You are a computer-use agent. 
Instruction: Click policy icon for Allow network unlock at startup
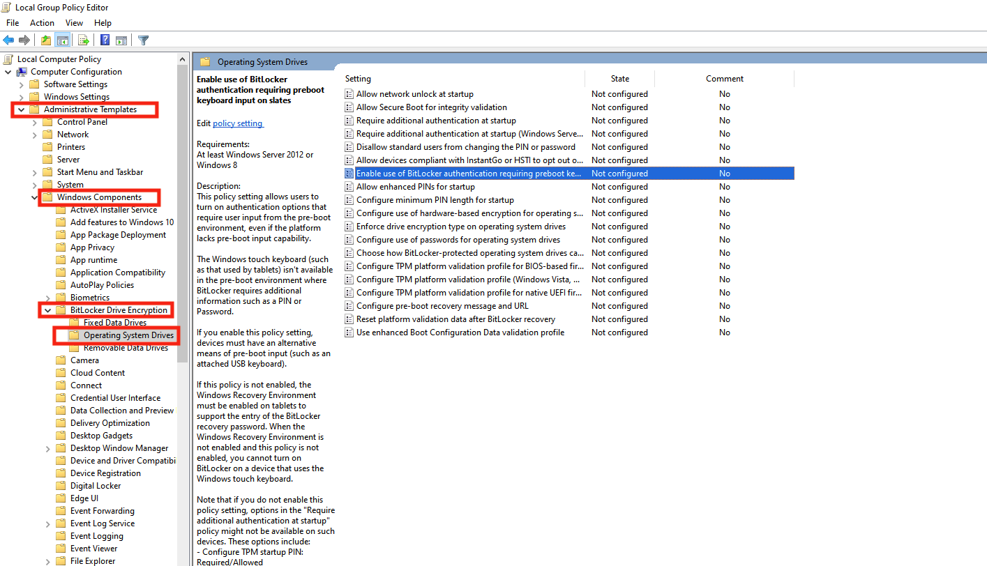click(x=349, y=94)
